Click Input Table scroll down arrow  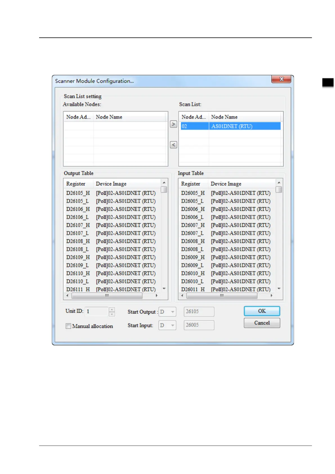coord(279,289)
